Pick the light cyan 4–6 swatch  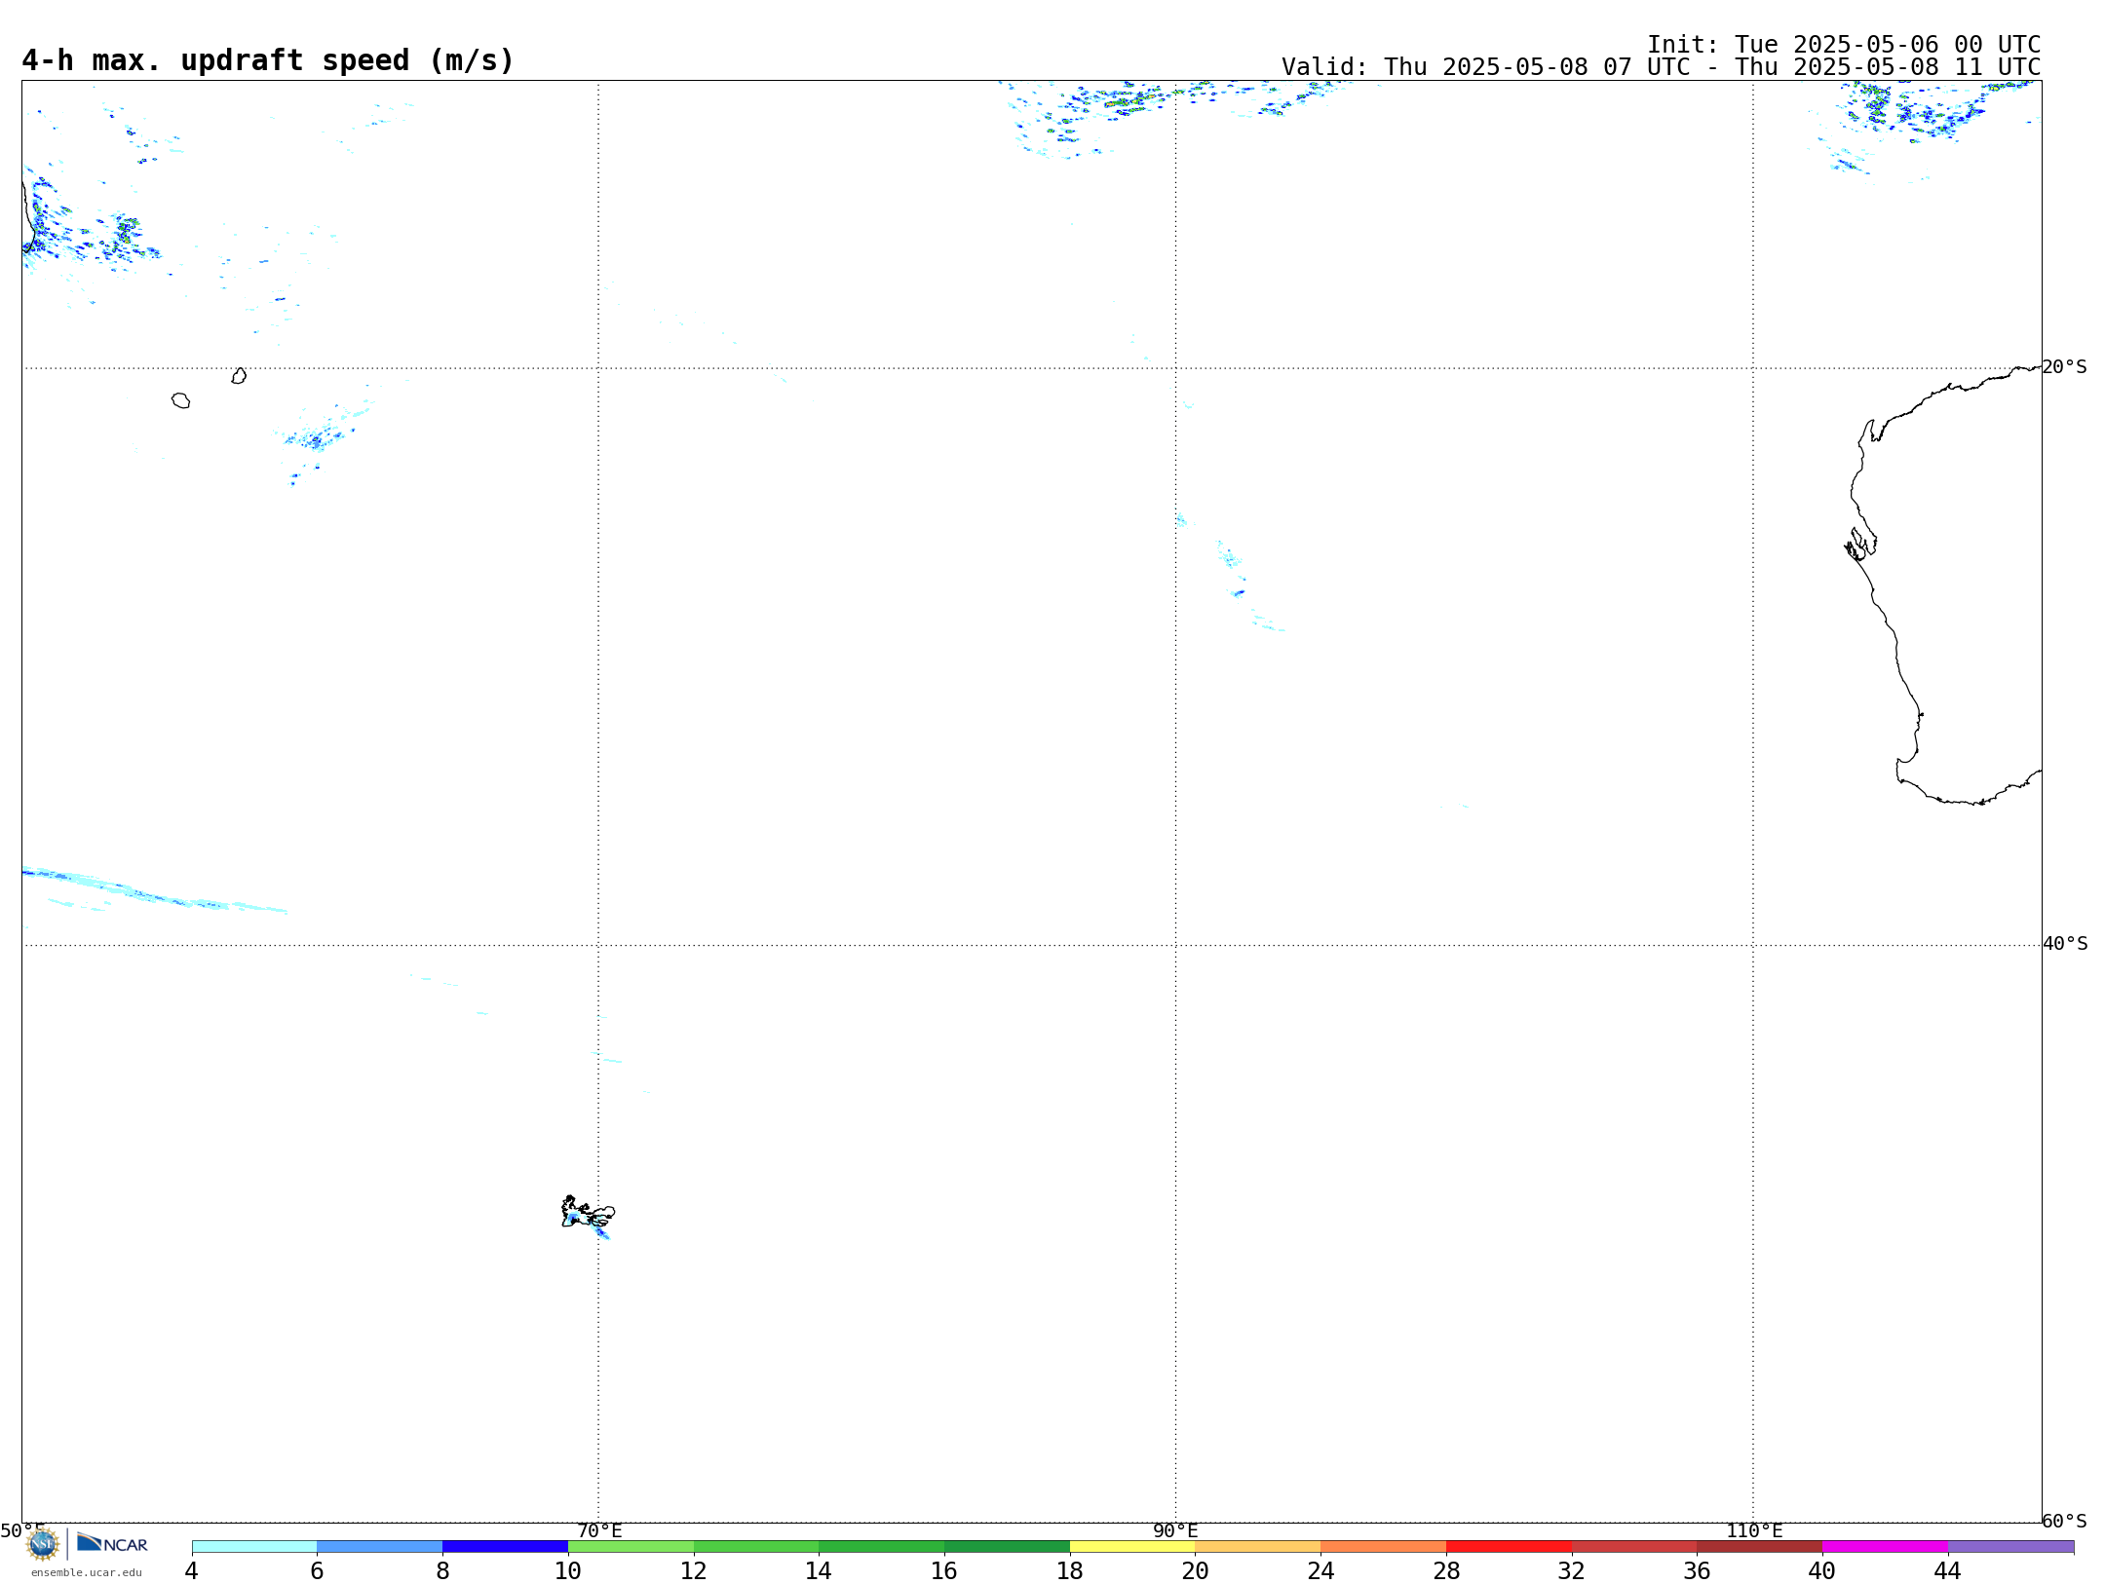point(254,1546)
